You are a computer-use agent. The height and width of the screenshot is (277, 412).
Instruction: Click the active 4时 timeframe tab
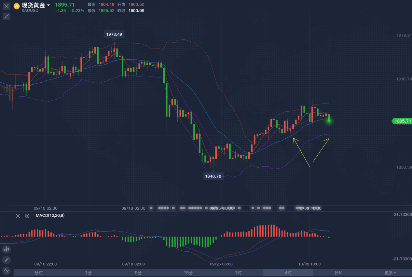click(288, 273)
